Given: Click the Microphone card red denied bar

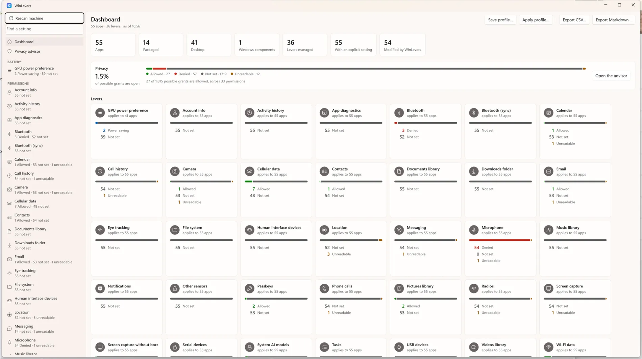Looking at the screenshot, I should tap(499, 240).
